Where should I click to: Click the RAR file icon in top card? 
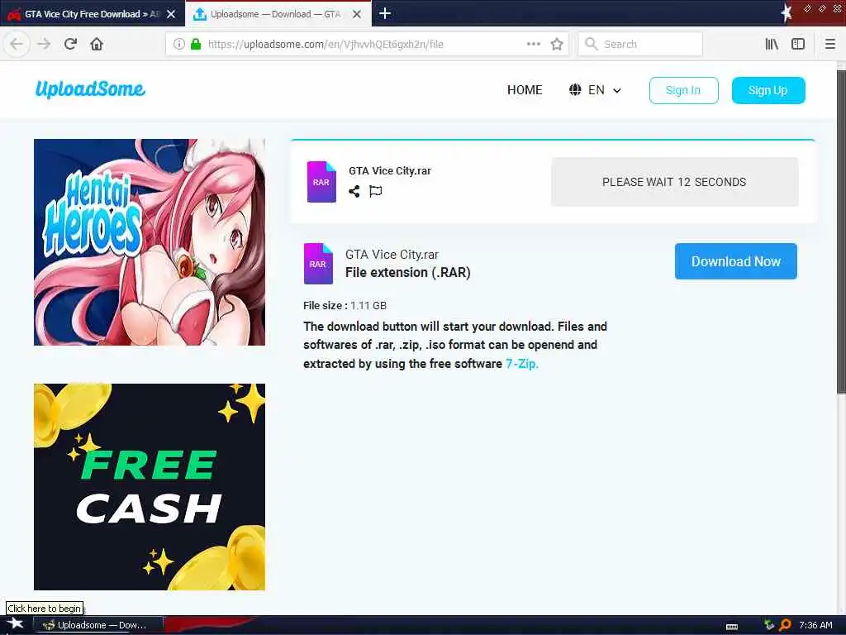pyautogui.click(x=321, y=182)
